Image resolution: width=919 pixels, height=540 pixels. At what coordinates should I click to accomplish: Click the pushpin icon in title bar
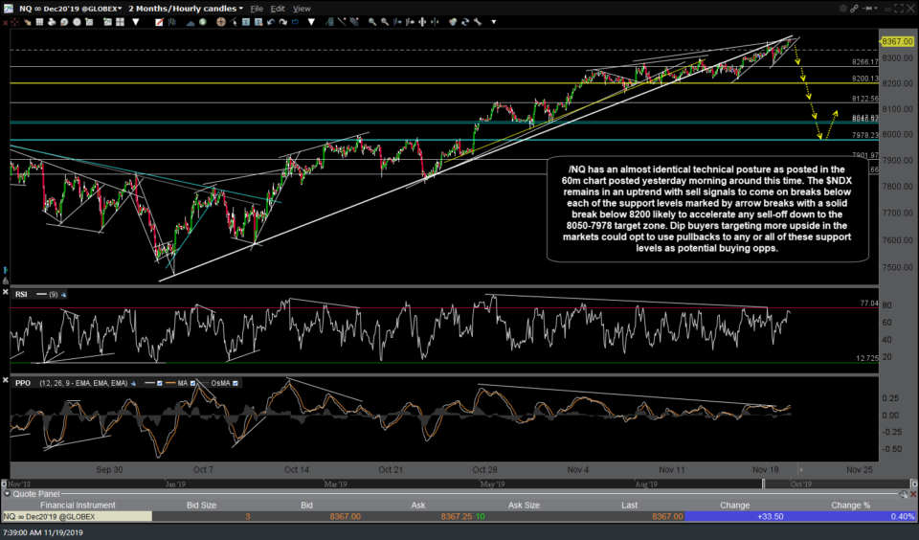pos(867,9)
